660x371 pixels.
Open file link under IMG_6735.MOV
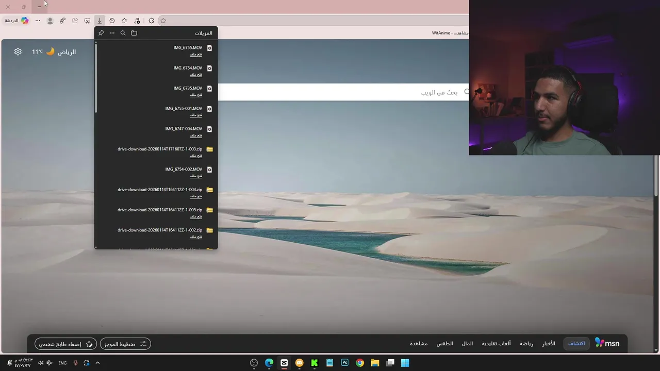196,94
